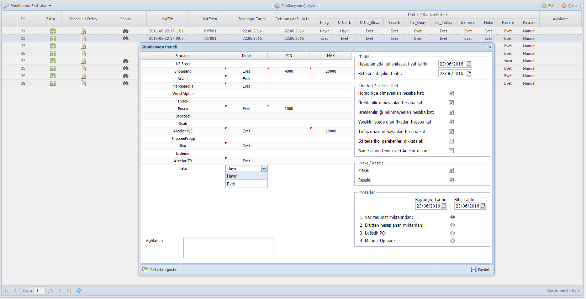Sort by the Başlangıç Tarihi column header

[x=252, y=19]
